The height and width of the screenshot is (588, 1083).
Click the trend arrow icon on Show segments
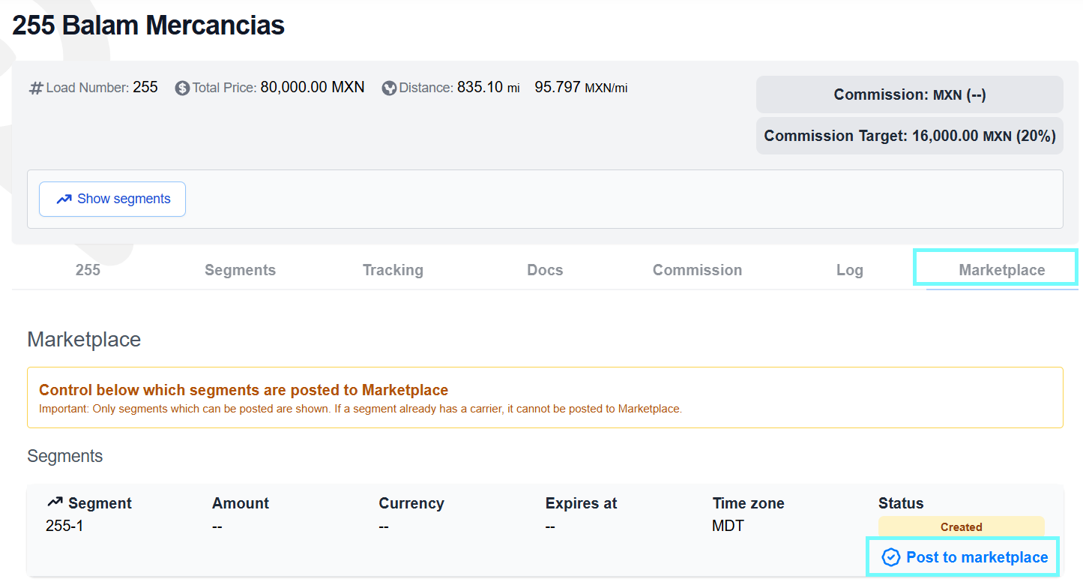pos(64,199)
